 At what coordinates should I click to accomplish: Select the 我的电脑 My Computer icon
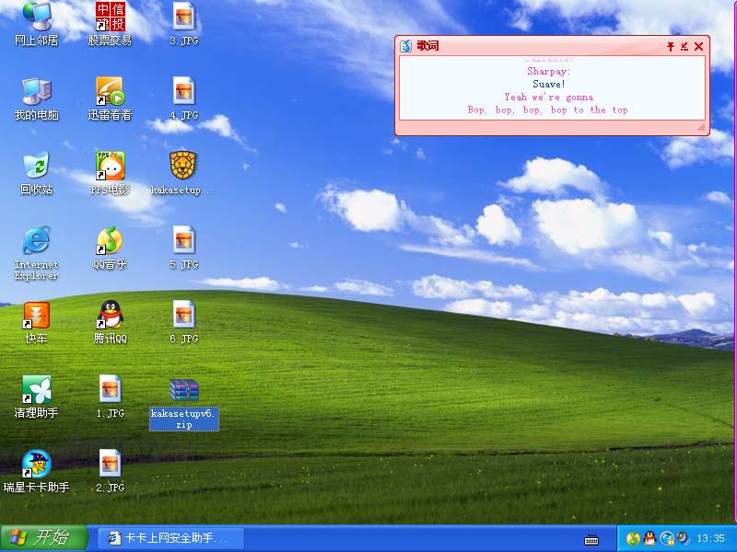[36, 91]
